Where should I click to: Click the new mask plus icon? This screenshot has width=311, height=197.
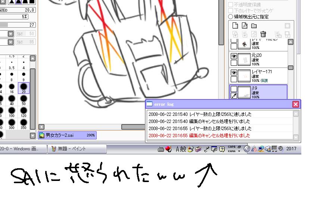tap(287, 34)
